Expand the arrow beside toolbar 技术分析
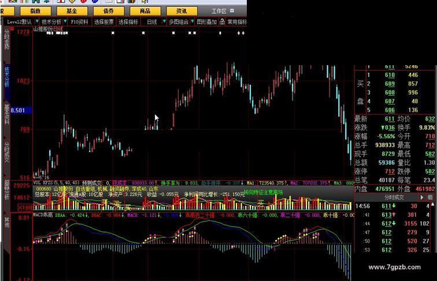This screenshot has width=437, height=281. point(65,21)
